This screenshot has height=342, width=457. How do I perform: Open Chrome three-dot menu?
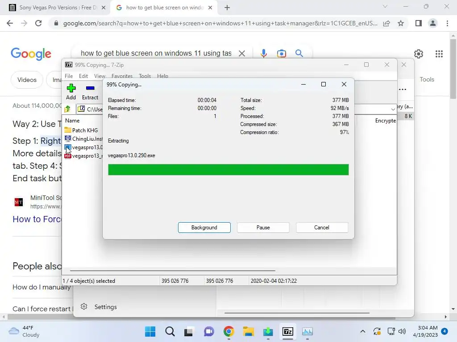[x=447, y=23]
